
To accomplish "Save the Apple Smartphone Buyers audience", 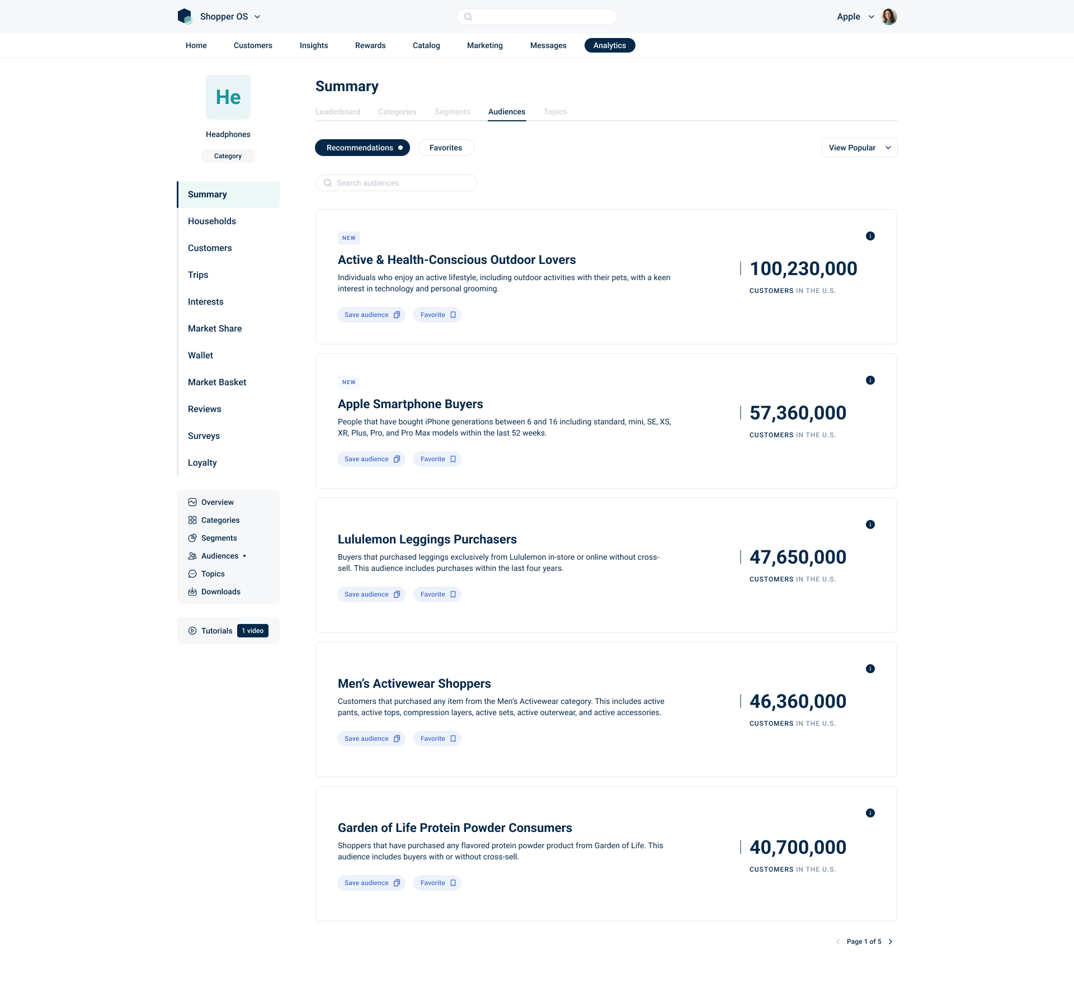I will pos(371,459).
